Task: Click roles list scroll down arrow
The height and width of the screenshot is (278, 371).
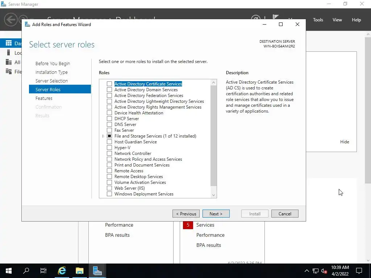Action: tap(213, 195)
